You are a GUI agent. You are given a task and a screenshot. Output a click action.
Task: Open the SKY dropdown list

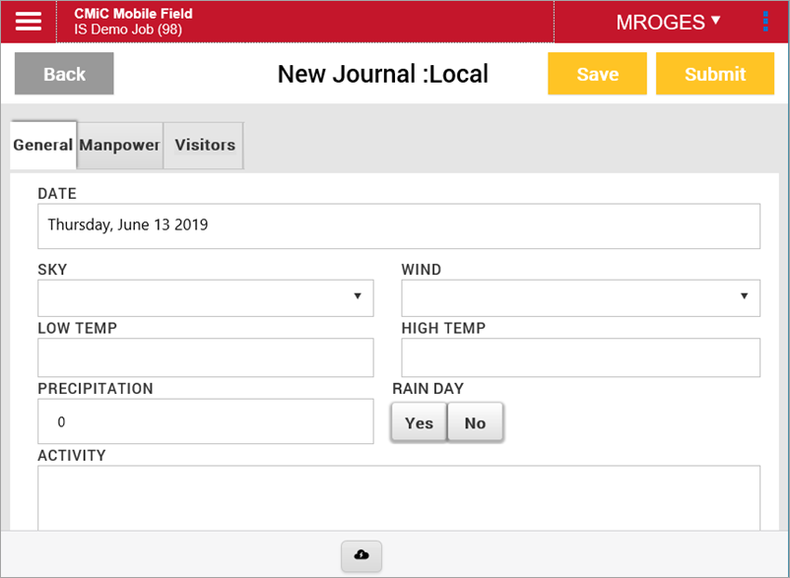pos(206,297)
